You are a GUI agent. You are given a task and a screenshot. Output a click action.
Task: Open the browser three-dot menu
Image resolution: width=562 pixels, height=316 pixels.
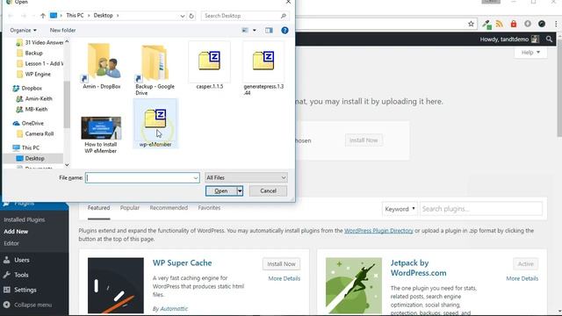point(556,24)
